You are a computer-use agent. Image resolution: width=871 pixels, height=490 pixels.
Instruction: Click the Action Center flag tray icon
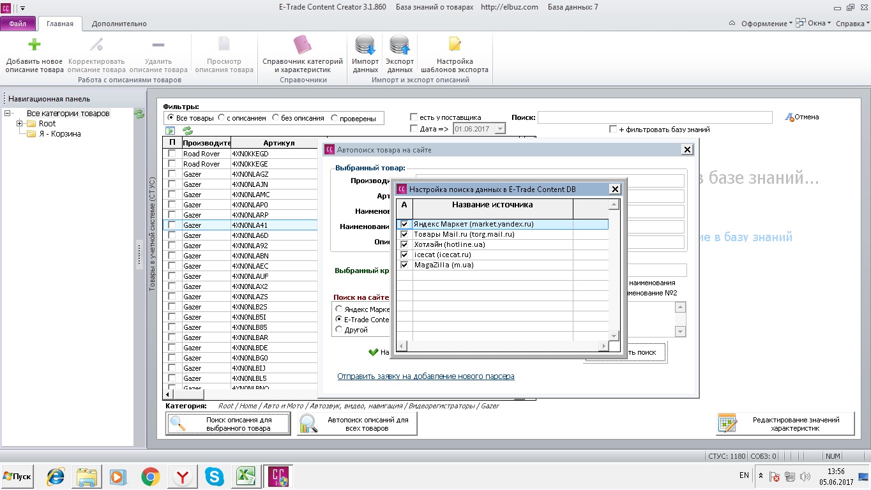pos(775,477)
